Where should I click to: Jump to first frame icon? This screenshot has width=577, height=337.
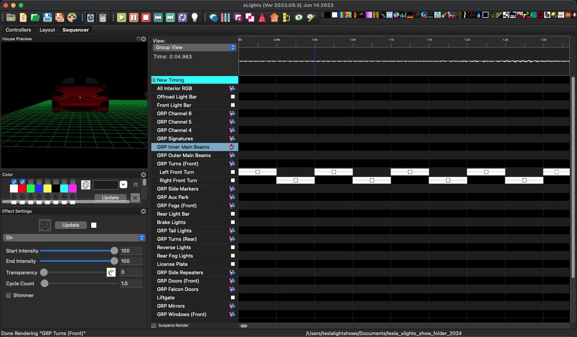tap(158, 17)
